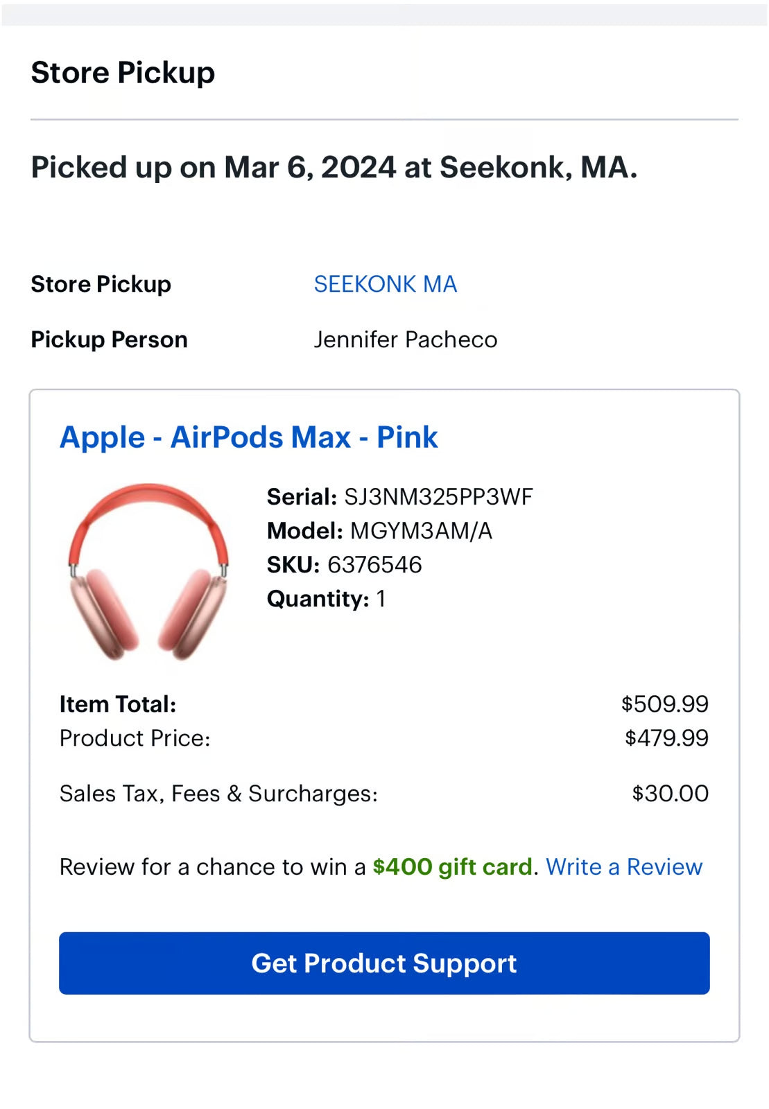769x1109 pixels.
Task: Click the Write a Review link
Action: [623, 866]
